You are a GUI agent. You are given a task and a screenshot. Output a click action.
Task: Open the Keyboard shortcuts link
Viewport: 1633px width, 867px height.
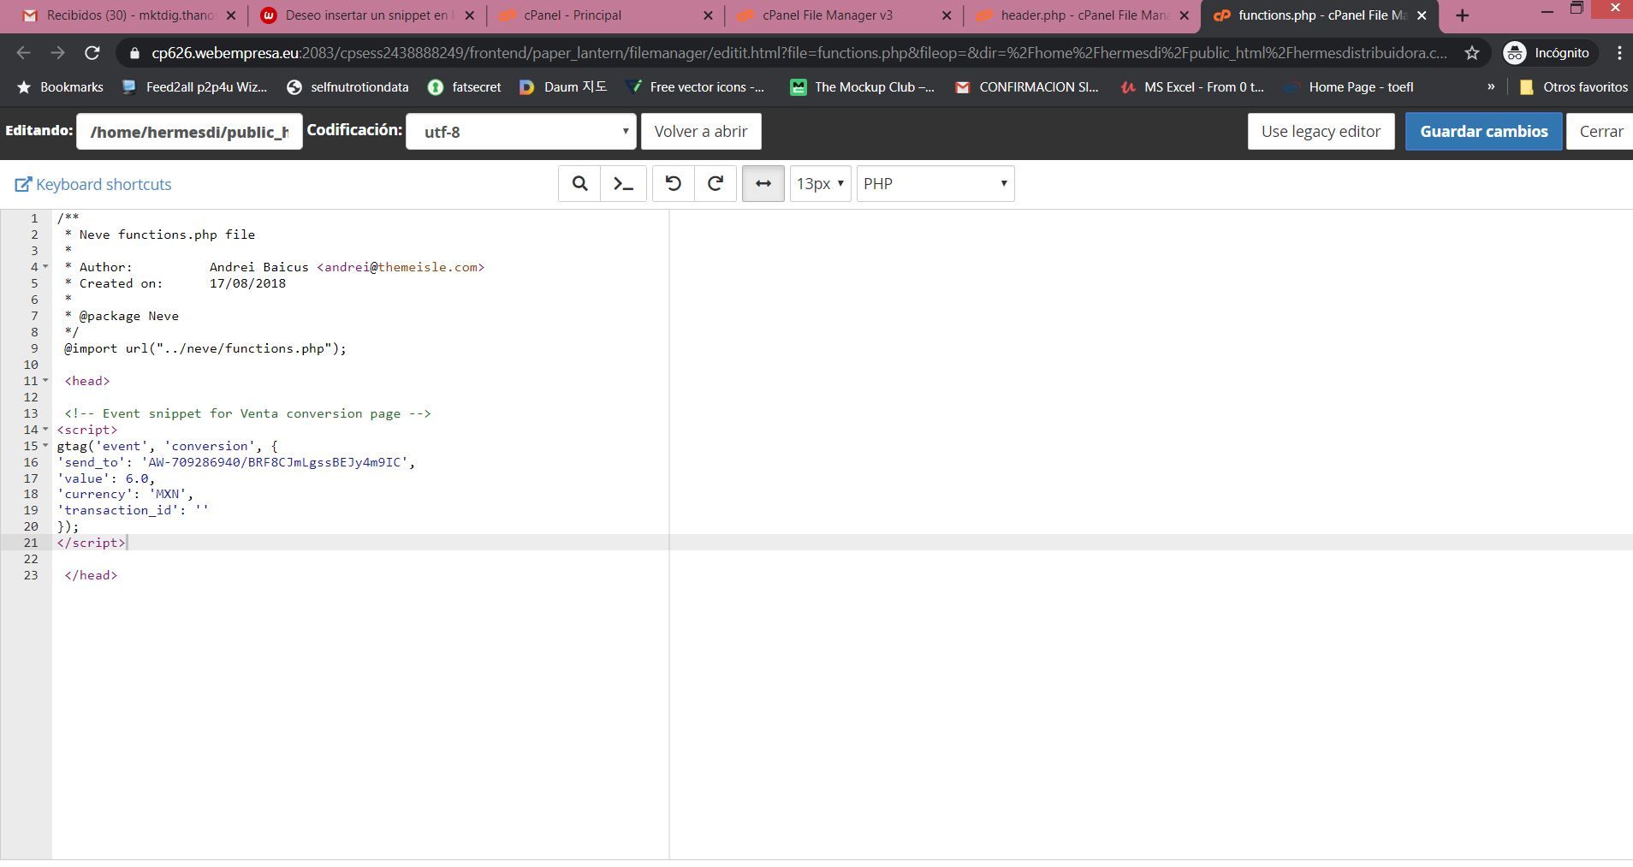point(93,184)
